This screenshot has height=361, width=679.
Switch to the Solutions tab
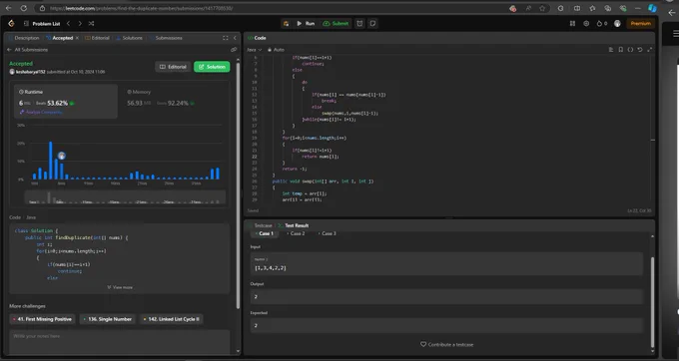[129, 38]
